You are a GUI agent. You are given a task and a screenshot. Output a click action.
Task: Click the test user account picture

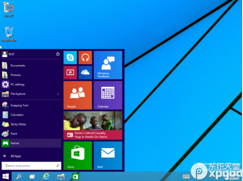click(x=5, y=54)
